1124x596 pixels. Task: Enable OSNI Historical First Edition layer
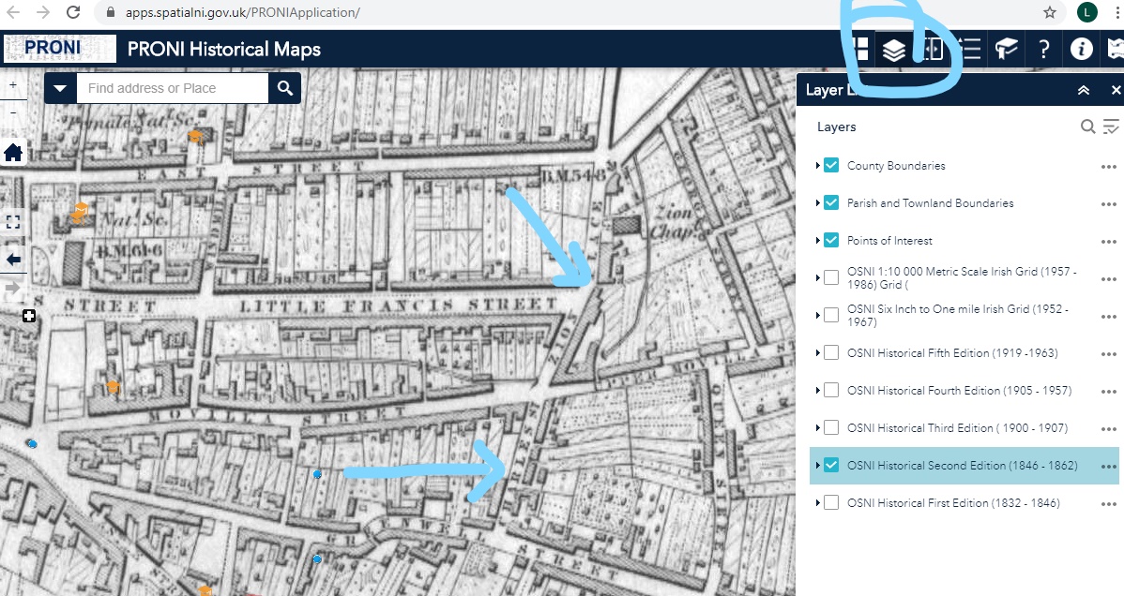pos(831,502)
